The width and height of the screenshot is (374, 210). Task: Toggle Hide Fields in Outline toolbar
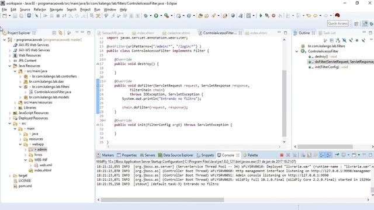click(344, 40)
